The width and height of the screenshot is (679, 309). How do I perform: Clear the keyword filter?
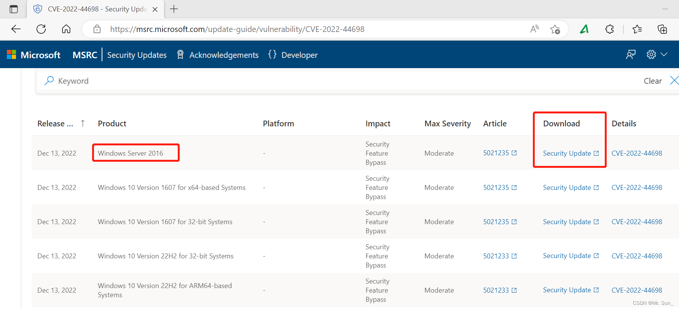pyautogui.click(x=653, y=81)
